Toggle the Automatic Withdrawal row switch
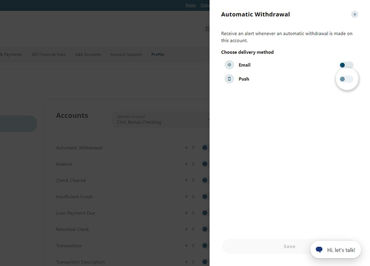 pyautogui.click(x=205, y=148)
